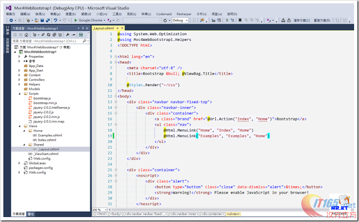
Task: Click the Navigate Backward arrow icon
Action: point(11,20)
